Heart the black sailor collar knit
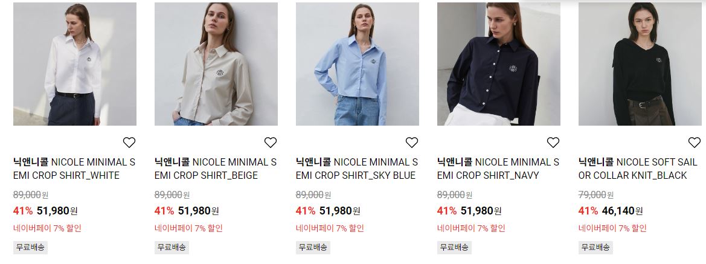 pos(695,143)
